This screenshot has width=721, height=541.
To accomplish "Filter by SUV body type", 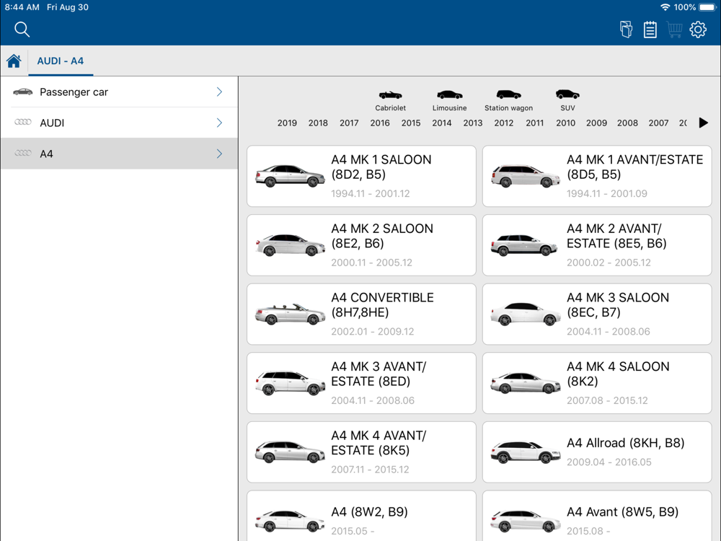I will tap(567, 101).
